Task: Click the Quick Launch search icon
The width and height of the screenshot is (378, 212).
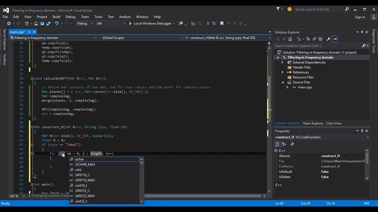Action: (x=347, y=9)
